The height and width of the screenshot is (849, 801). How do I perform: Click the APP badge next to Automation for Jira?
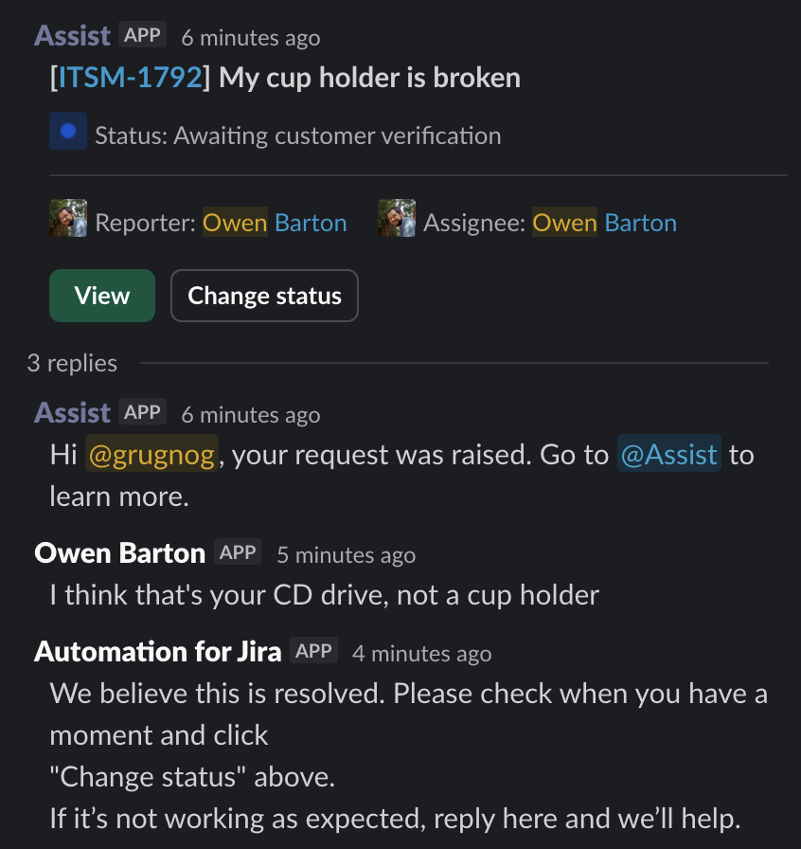pyautogui.click(x=314, y=650)
